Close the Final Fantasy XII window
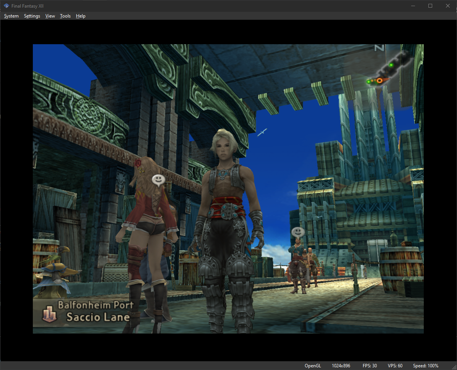This screenshot has height=370, width=457. 448,6
